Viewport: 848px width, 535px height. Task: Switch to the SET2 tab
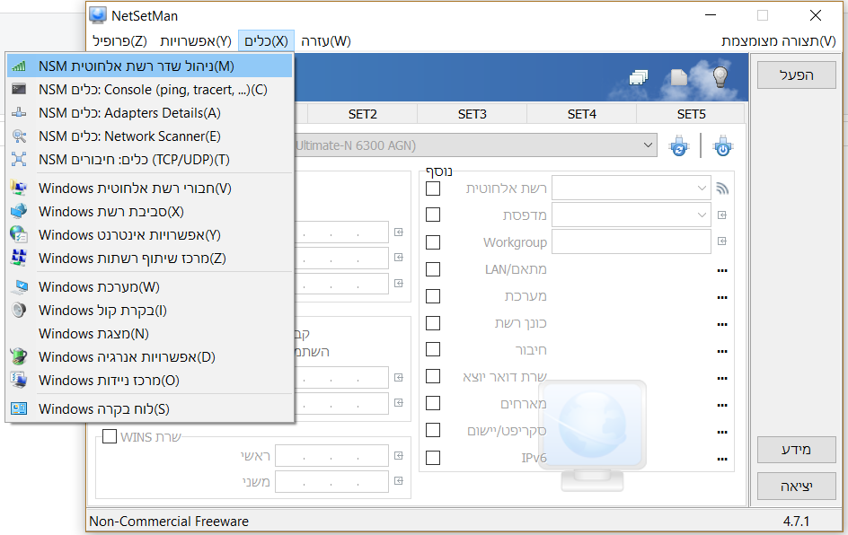pyautogui.click(x=362, y=114)
